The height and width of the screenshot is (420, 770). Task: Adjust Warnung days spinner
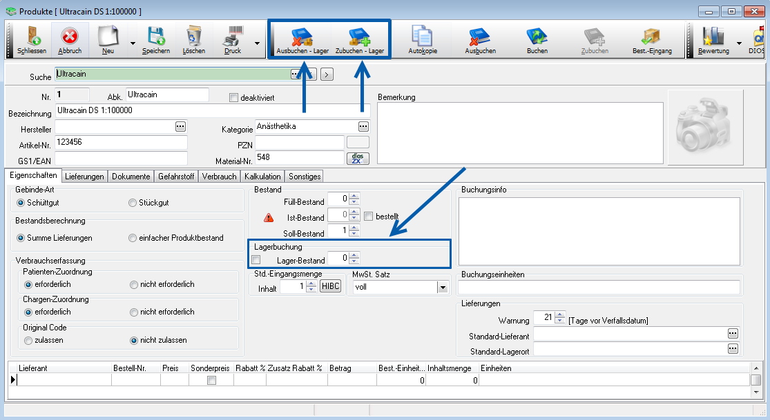tap(560, 317)
